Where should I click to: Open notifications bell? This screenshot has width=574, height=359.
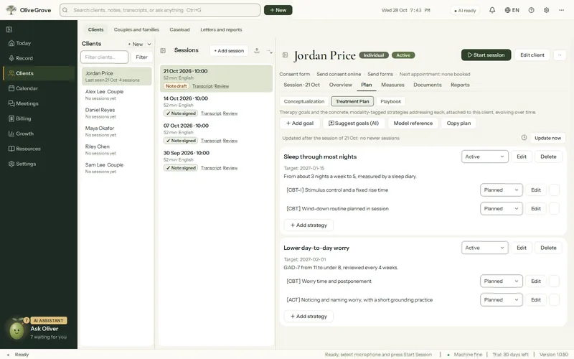(492, 10)
